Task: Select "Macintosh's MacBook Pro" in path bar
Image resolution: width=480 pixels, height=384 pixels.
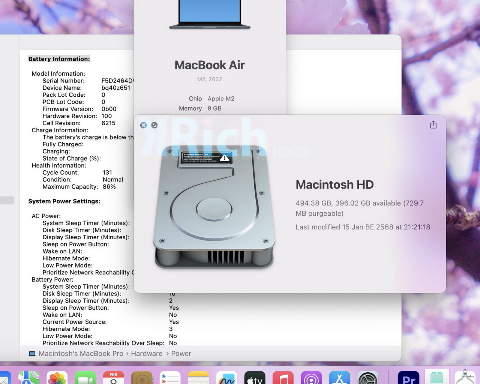Action: pyautogui.click(x=81, y=354)
